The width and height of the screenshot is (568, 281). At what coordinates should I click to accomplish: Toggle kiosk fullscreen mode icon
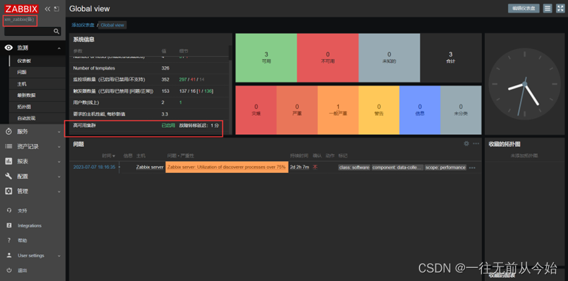pos(559,9)
